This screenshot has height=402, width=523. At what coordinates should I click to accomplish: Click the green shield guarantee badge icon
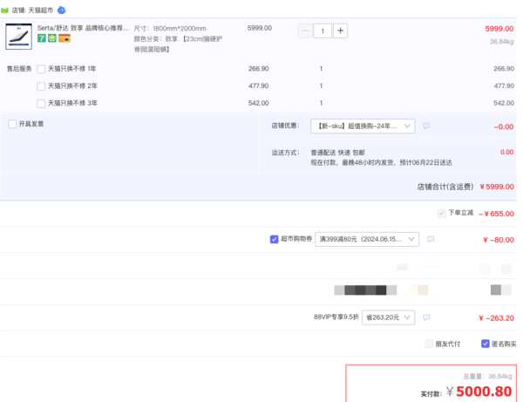click(x=52, y=38)
